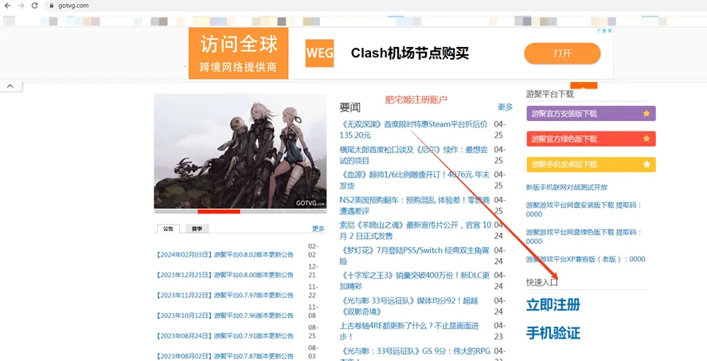Click the purple 游聚官方安装版下载 button
The height and width of the screenshot is (361, 707).
(x=591, y=114)
